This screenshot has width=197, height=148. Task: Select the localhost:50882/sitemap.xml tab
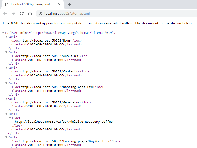click(32, 4)
